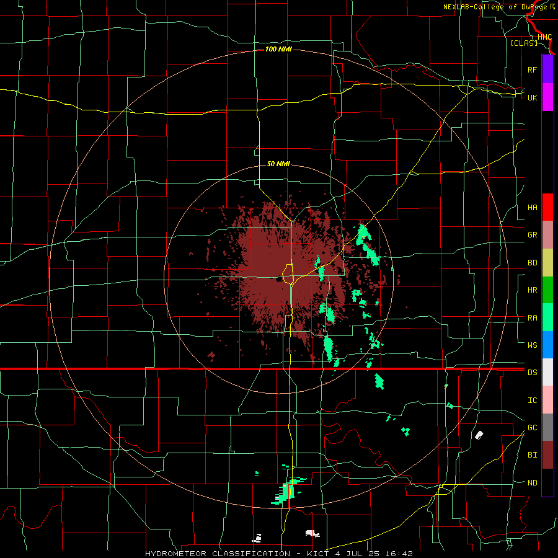The width and height of the screenshot is (558, 558).
Task: Click the ND legend label
Action: [x=533, y=483]
